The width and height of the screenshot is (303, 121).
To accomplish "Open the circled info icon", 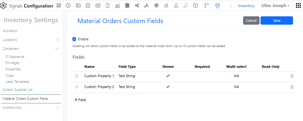I will [x=68, y=6].
